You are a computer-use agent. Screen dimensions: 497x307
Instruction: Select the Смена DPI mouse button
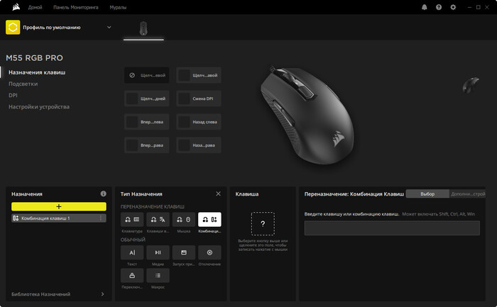coord(198,99)
